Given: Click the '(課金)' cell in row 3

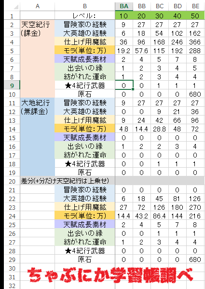Looking at the screenshot, I should point(37,33).
